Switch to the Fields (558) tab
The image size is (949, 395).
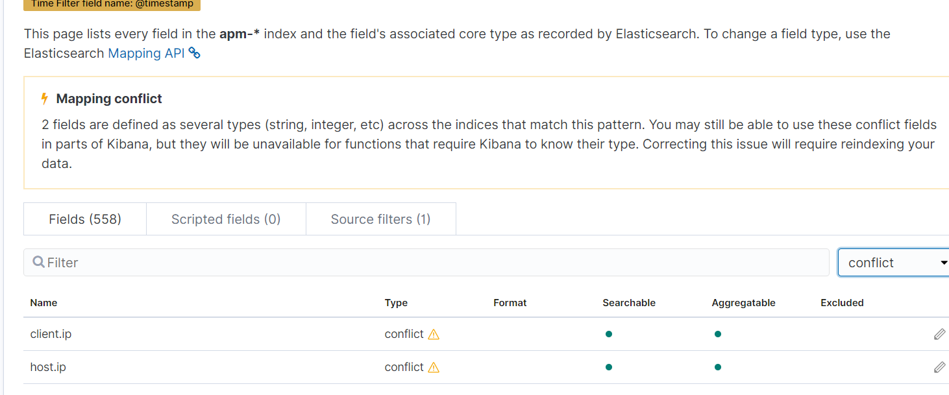coord(85,219)
